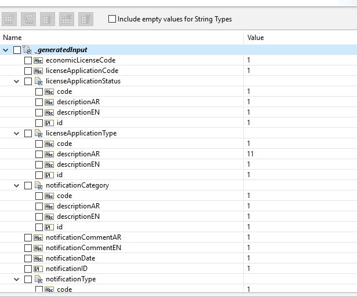357x297 pixels.
Task: Tick the notificationCommentAR checkbox
Action: click(28, 237)
